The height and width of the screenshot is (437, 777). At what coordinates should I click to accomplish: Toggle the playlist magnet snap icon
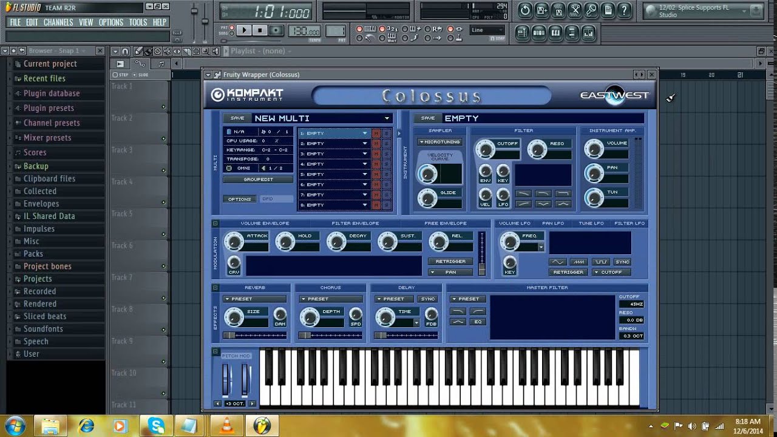125,51
